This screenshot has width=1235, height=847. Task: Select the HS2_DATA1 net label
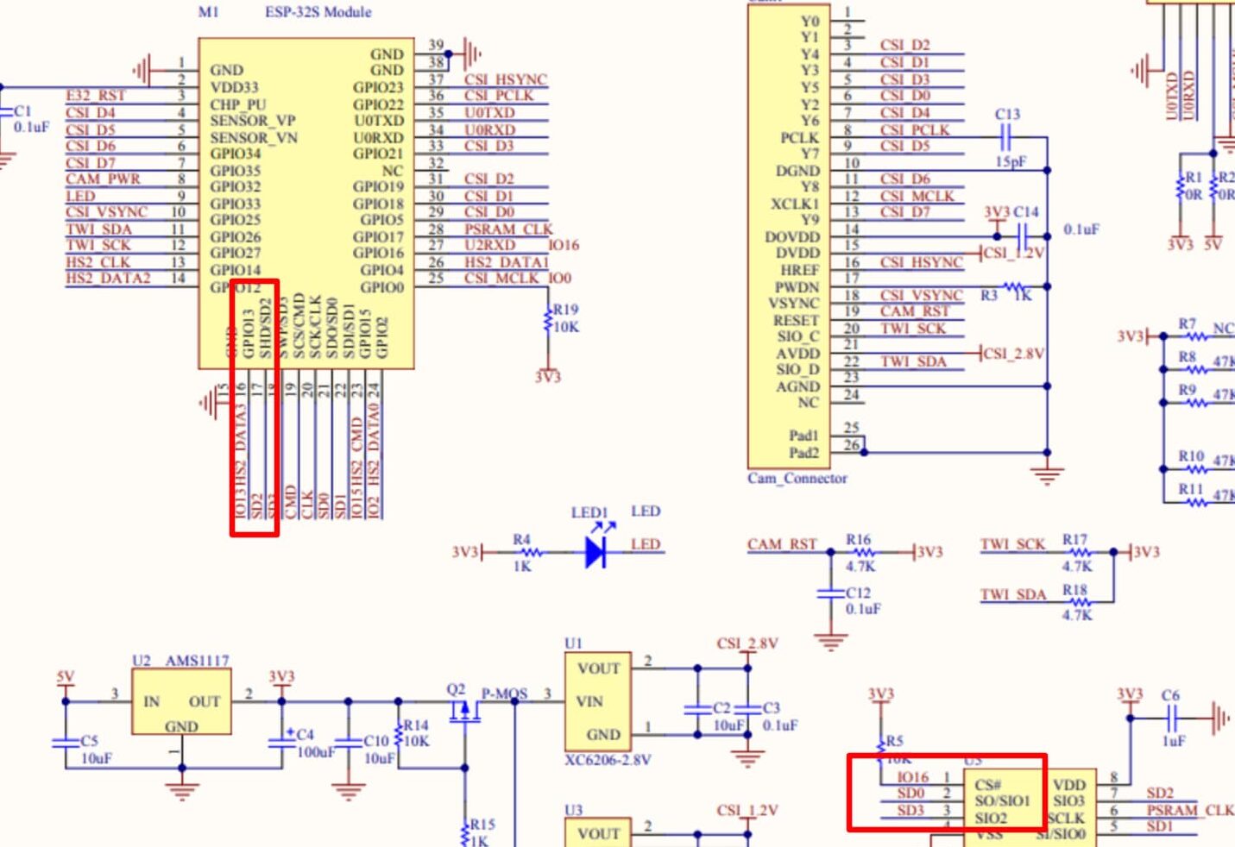pos(507,262)
